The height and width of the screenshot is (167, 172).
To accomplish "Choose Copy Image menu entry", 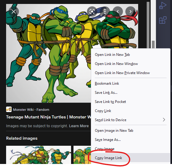I will coord(131,149).
